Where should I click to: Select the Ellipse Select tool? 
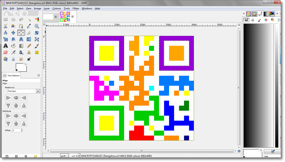13,19
